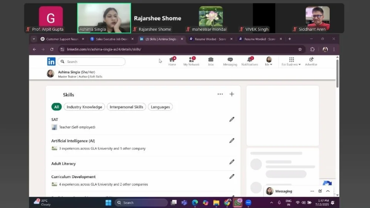The height and width of the screenshot is (208, 370).
Task: Click the plus icon to add skill
Action: [232, 94]
